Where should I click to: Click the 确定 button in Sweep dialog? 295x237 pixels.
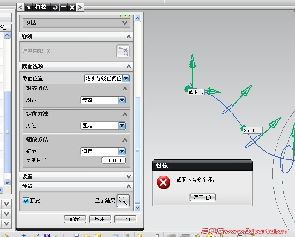pos(75,219)
